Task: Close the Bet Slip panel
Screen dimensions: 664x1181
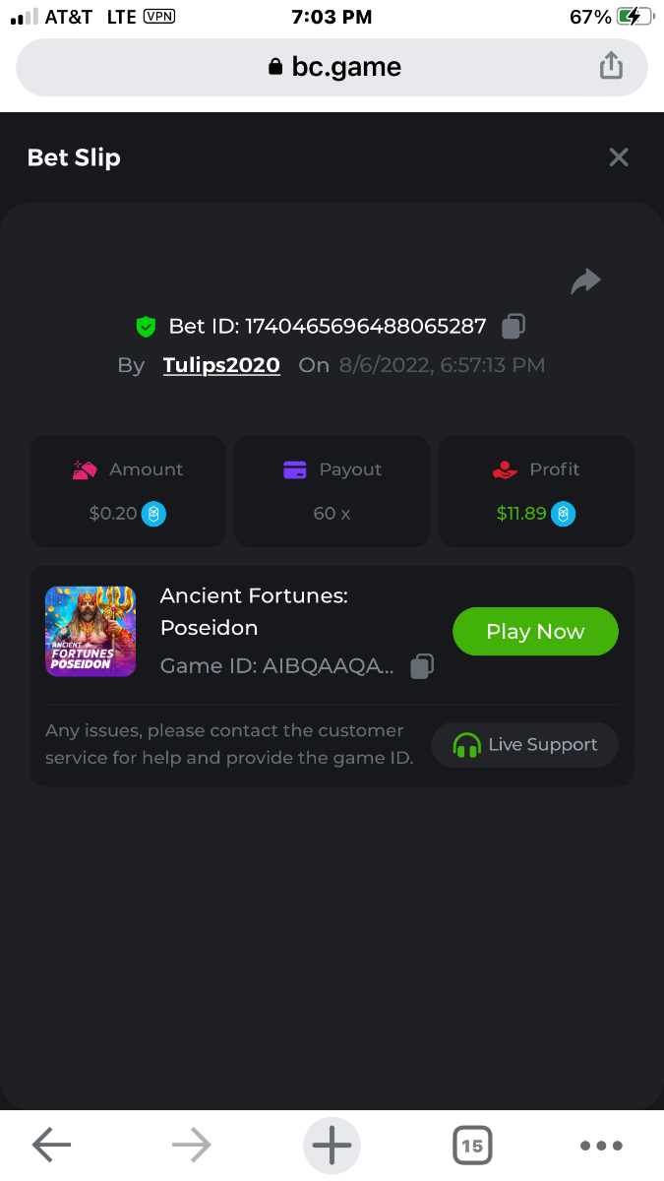Action: coord(619,157)
